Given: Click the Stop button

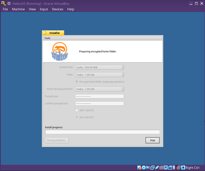Looking at the screenshot, I should pyautogui.click(x=152, y=140).
